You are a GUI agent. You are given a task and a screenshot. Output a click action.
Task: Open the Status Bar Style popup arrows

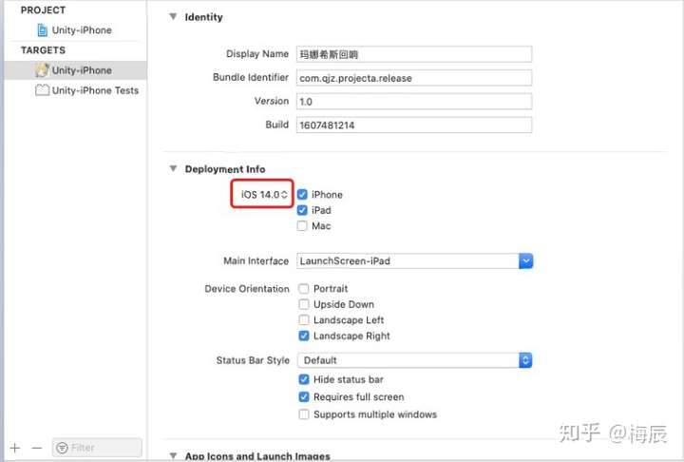525,360
